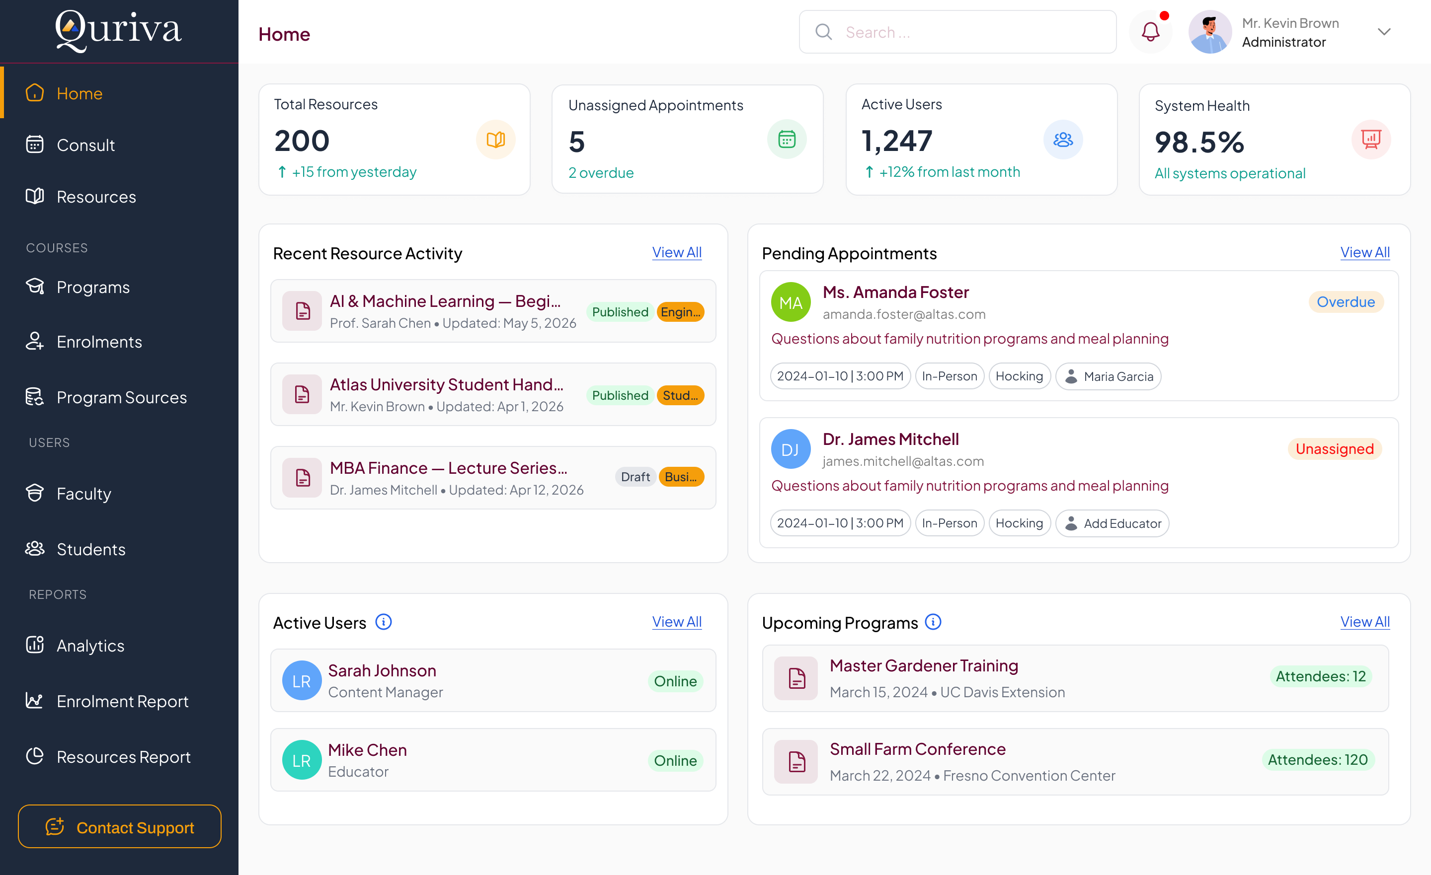Navigate to Enrolment Report page
1431x875 pixels.
point(122,701)
